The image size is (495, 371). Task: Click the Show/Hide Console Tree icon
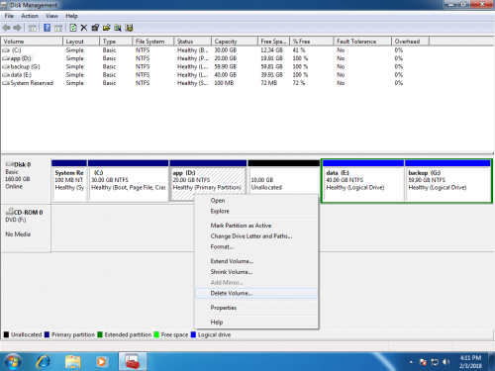[33, 28]
